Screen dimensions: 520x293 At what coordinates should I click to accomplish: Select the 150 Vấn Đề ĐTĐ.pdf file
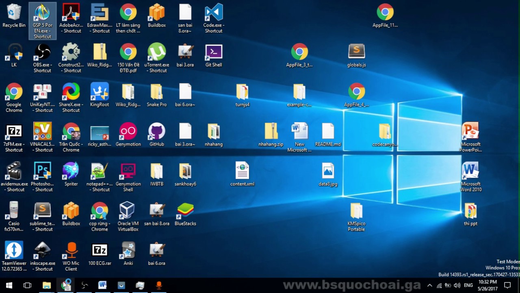[128, 58]
